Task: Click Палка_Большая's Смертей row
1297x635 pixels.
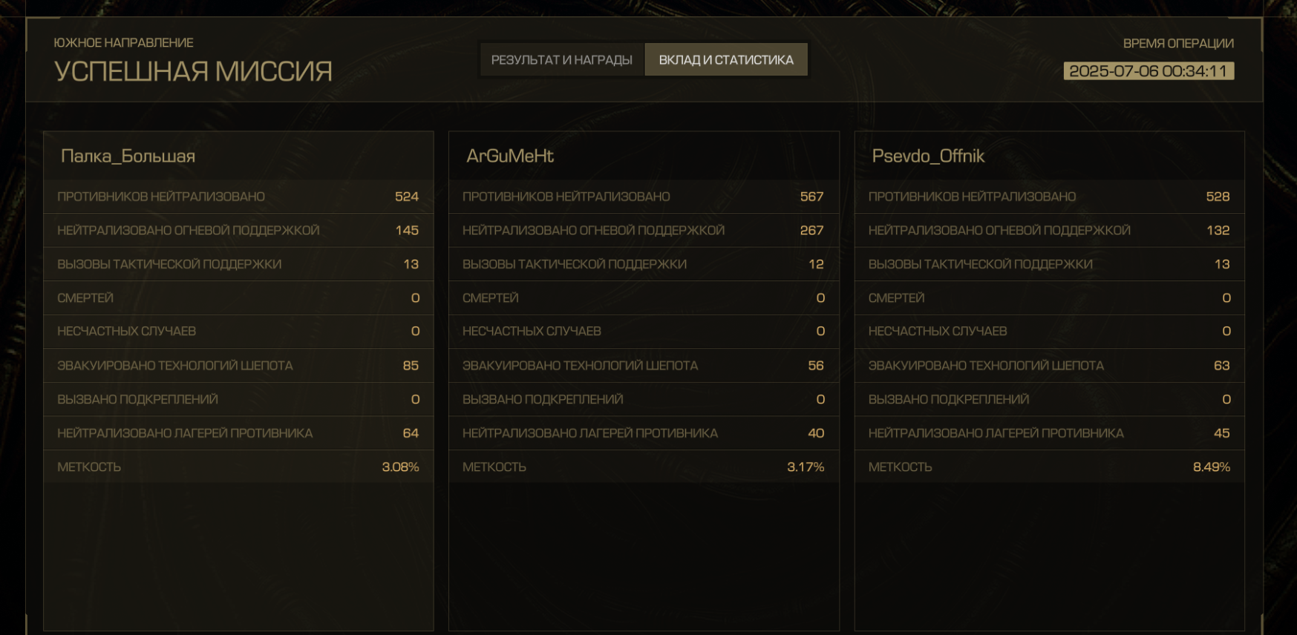Action: click(x=238, y=298)
